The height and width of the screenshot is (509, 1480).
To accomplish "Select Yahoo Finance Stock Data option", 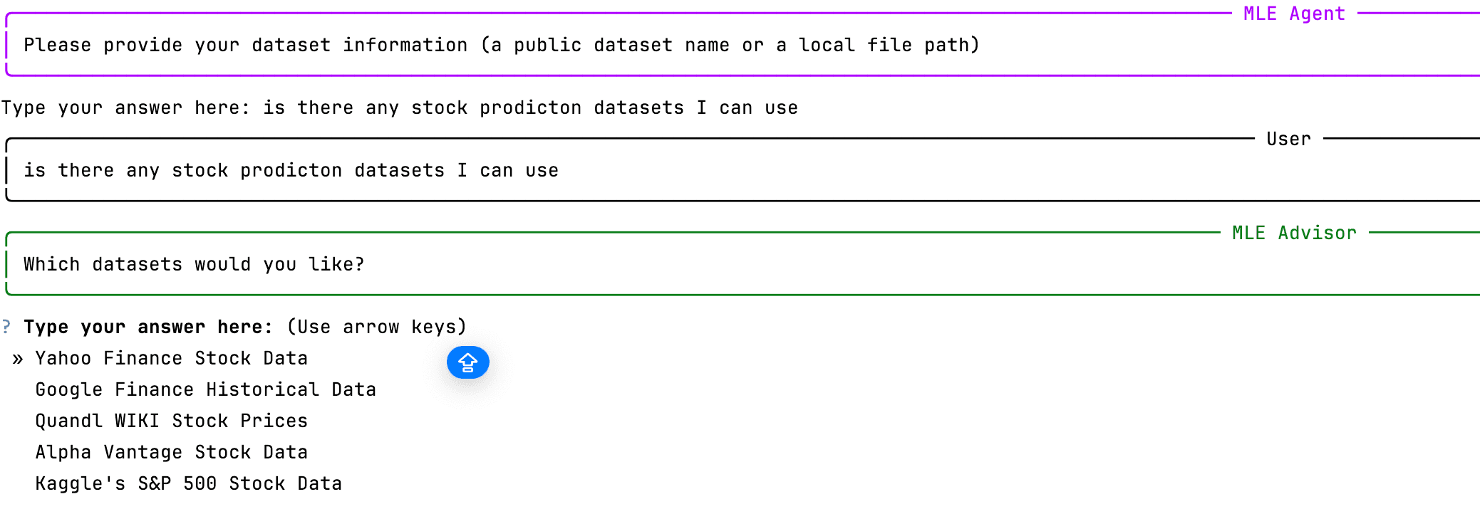I will click(x=171, y=358).
